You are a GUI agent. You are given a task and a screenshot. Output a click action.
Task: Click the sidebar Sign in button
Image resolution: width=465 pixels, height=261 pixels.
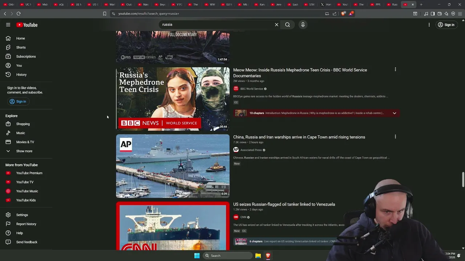click(x=18, y=101)
